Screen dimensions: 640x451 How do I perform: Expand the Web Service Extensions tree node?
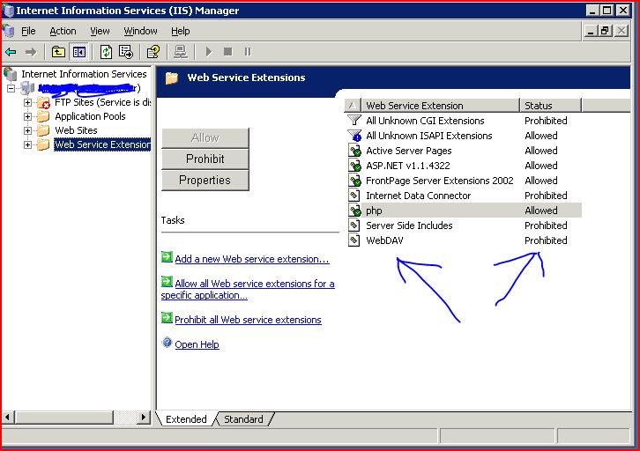click(27, 144)
